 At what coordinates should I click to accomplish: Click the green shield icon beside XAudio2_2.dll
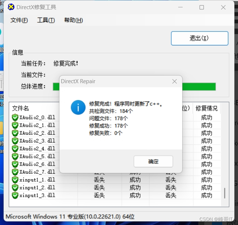point(15,133)
